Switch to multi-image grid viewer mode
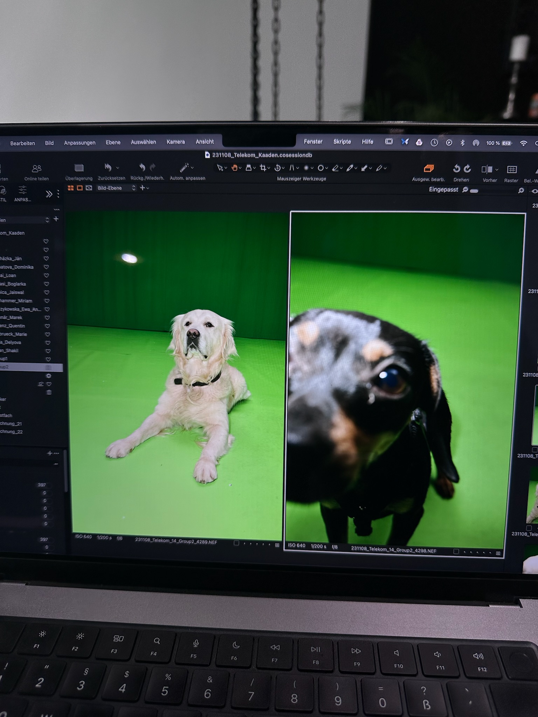This screenshot has height=717, width=538. pos(70,188)
